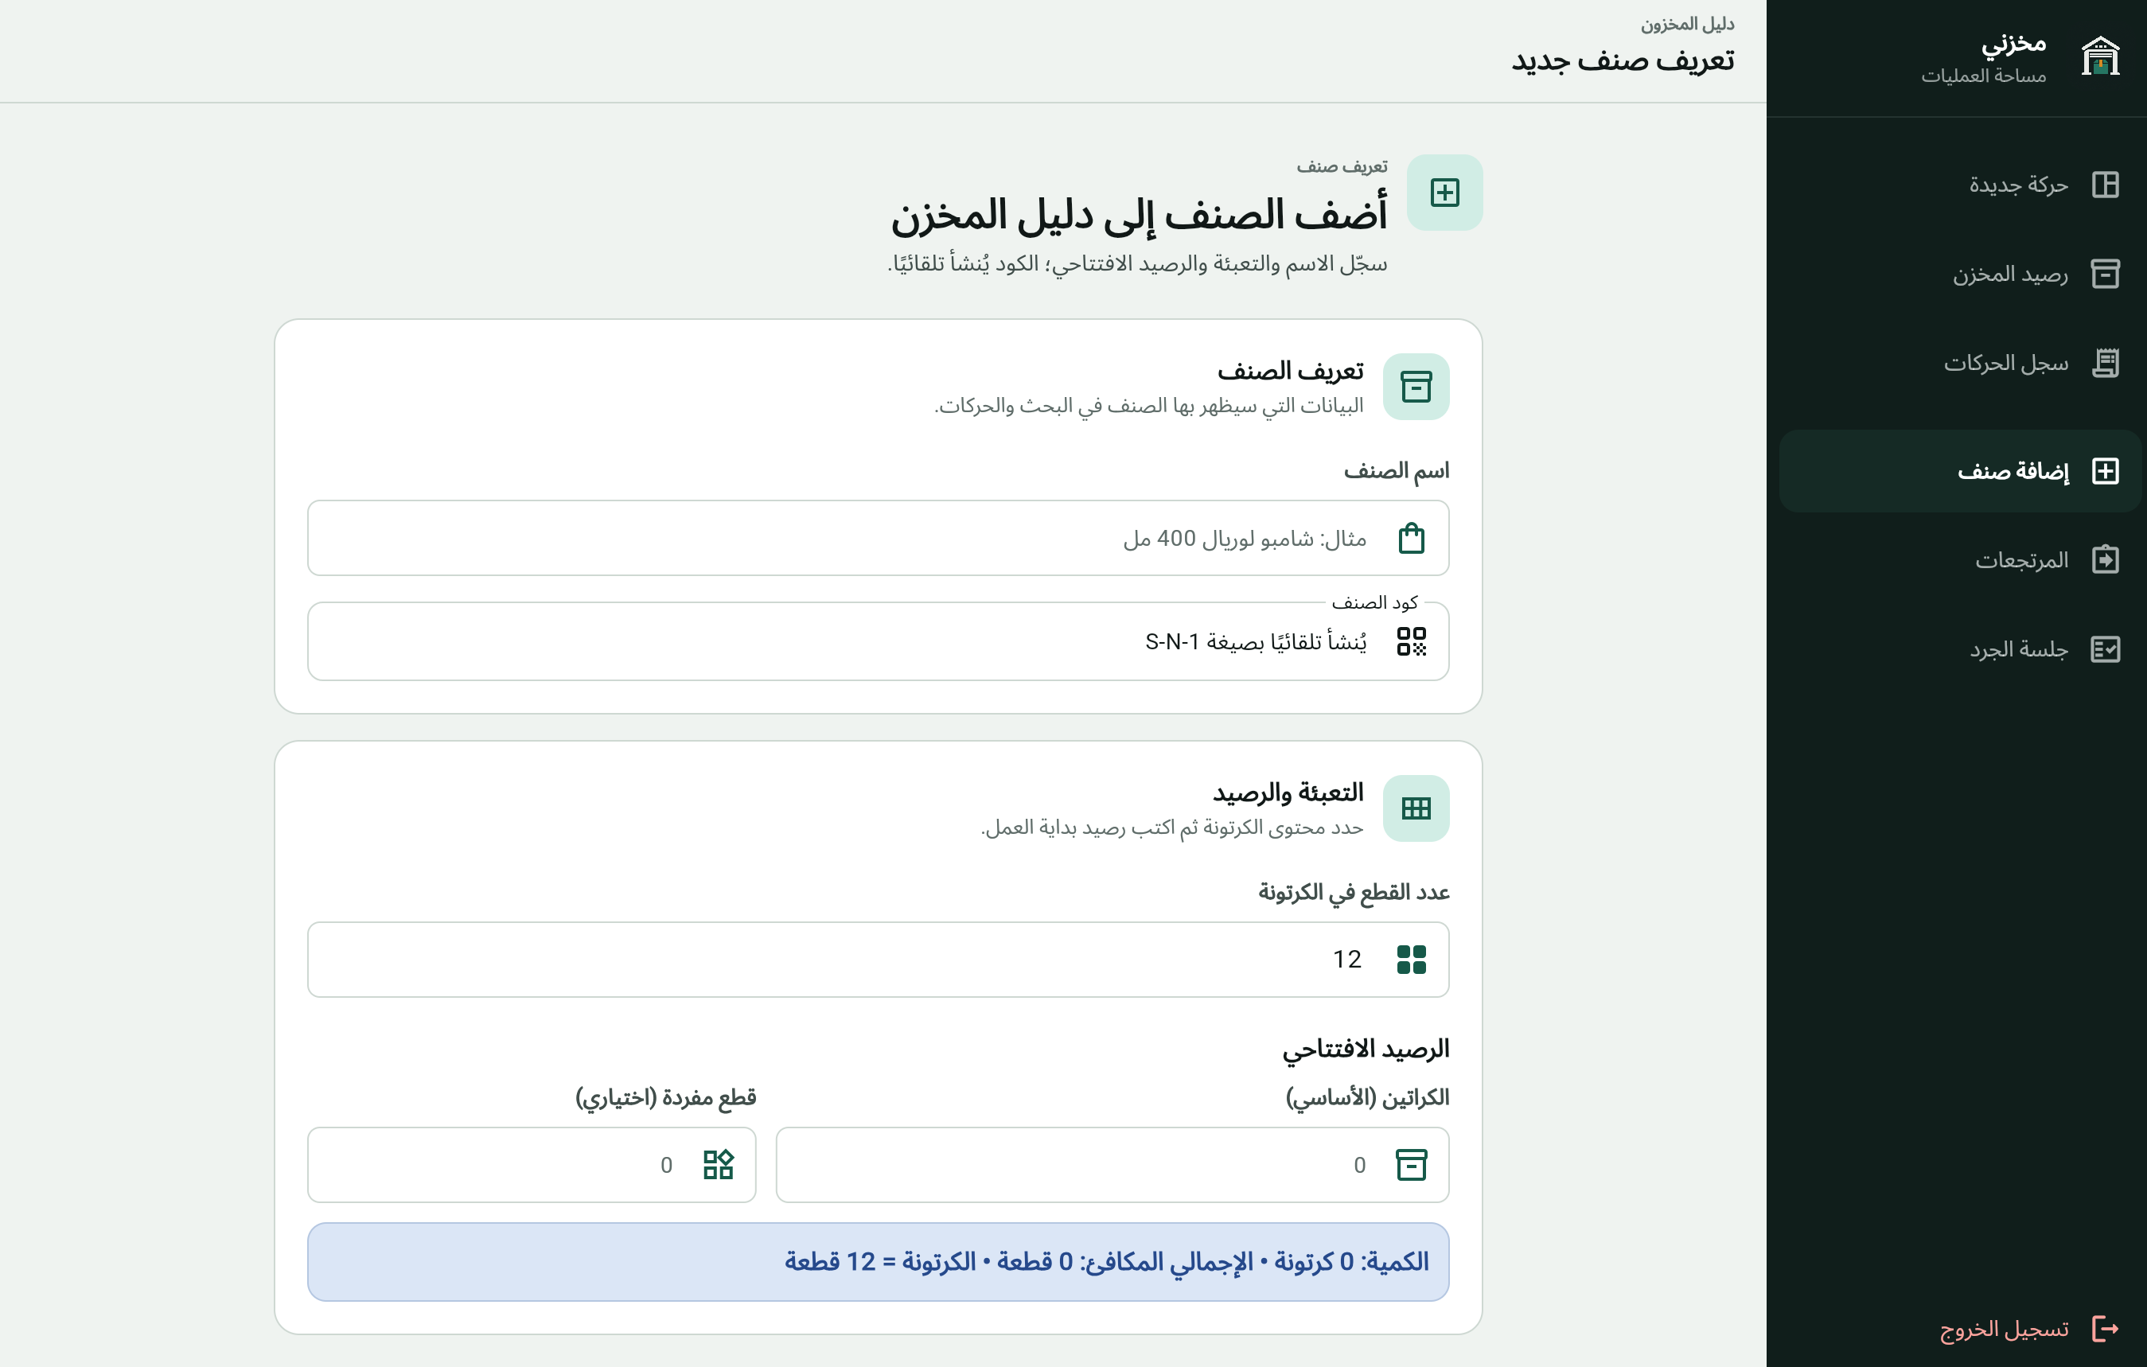
Task: Click the four-squares icon in the pieces-per-carton field
Action: coord(1412,960)
